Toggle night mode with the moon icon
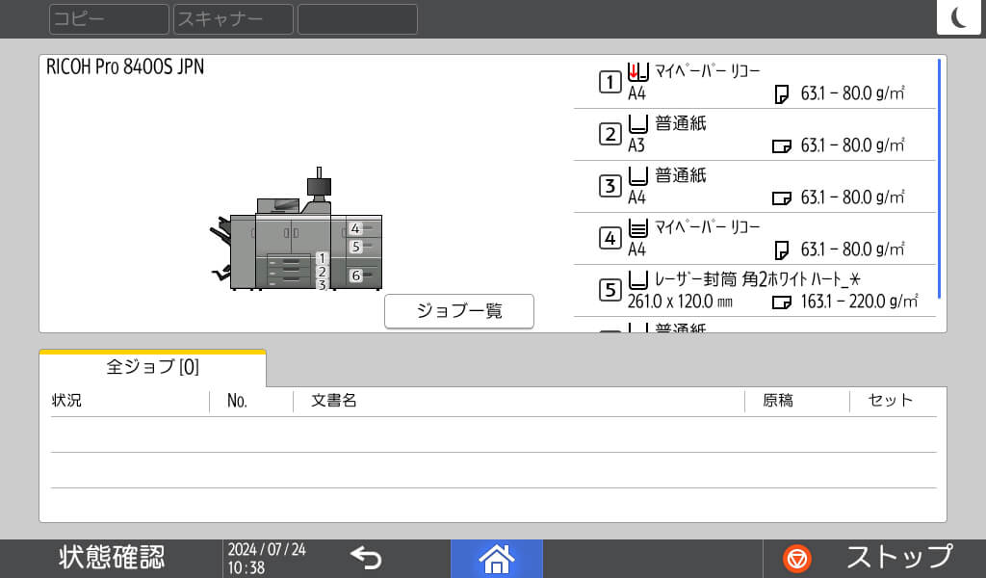The width and height of the screenshot is (986, 578). 959,17
